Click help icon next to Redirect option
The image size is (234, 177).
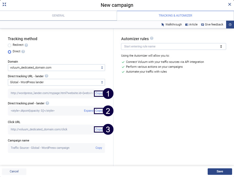26,45
